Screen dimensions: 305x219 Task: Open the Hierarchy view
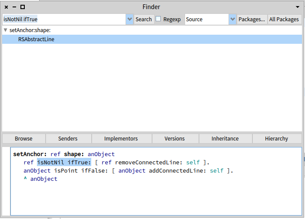277,139
